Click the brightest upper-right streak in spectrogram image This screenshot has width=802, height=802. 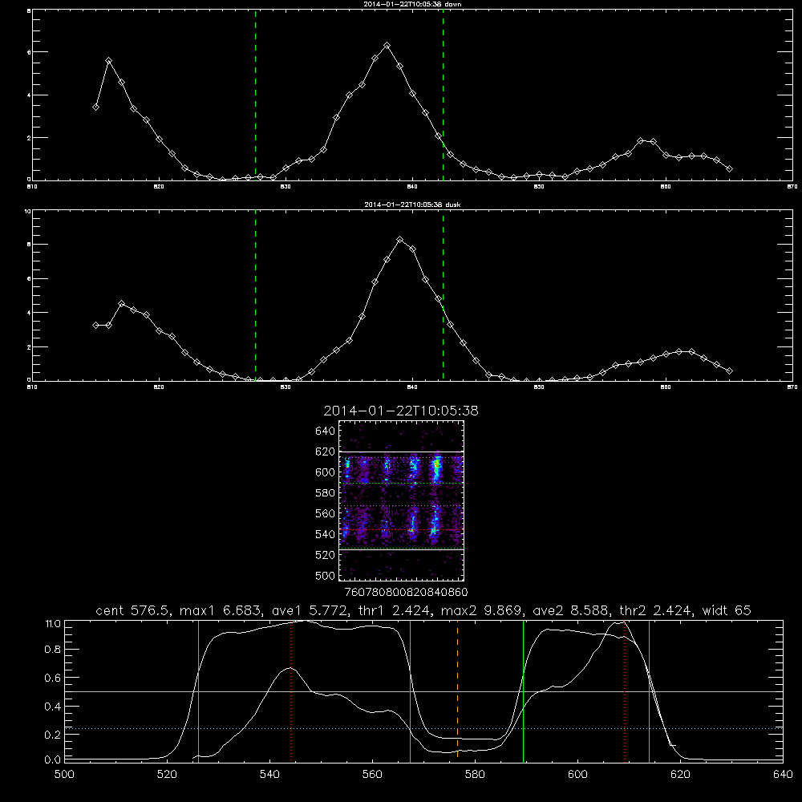(x=436, y=468)
